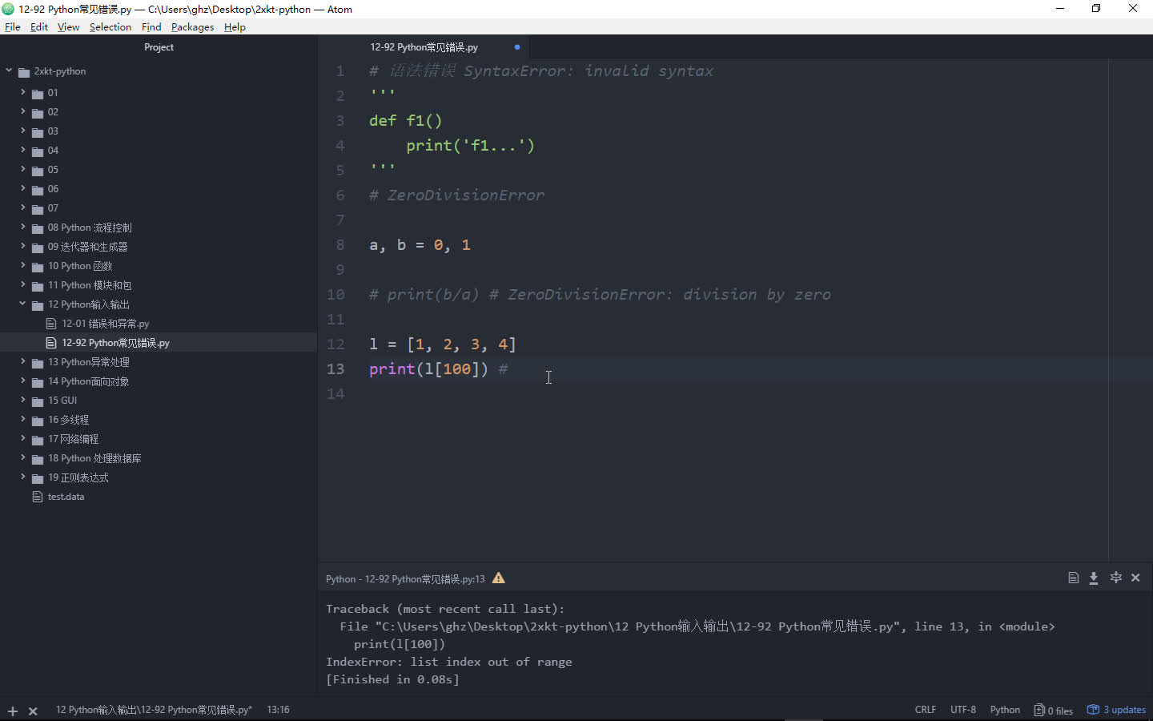Add a new item from the status bar plus icon
The image size is (1153, 721).
pyautogui.click(x=12, y=711)
